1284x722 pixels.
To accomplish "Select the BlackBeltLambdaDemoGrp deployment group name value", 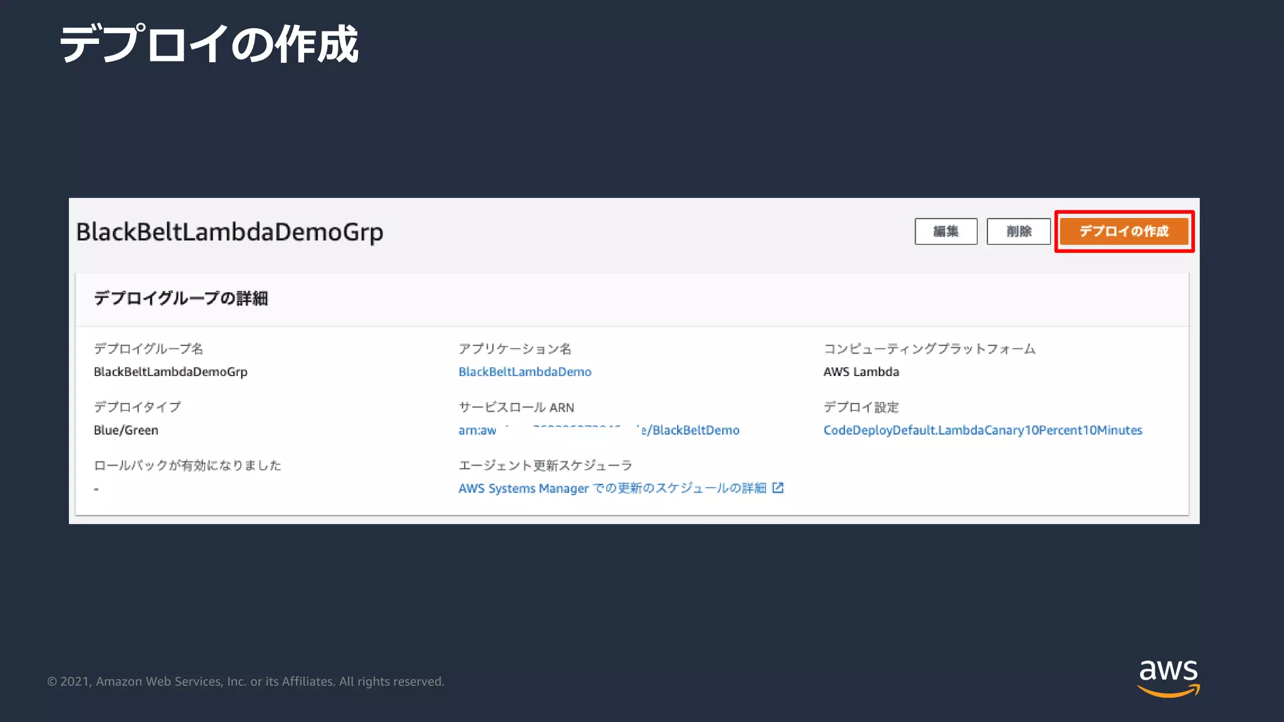I will pyautogui.click(x=171, y=372).
